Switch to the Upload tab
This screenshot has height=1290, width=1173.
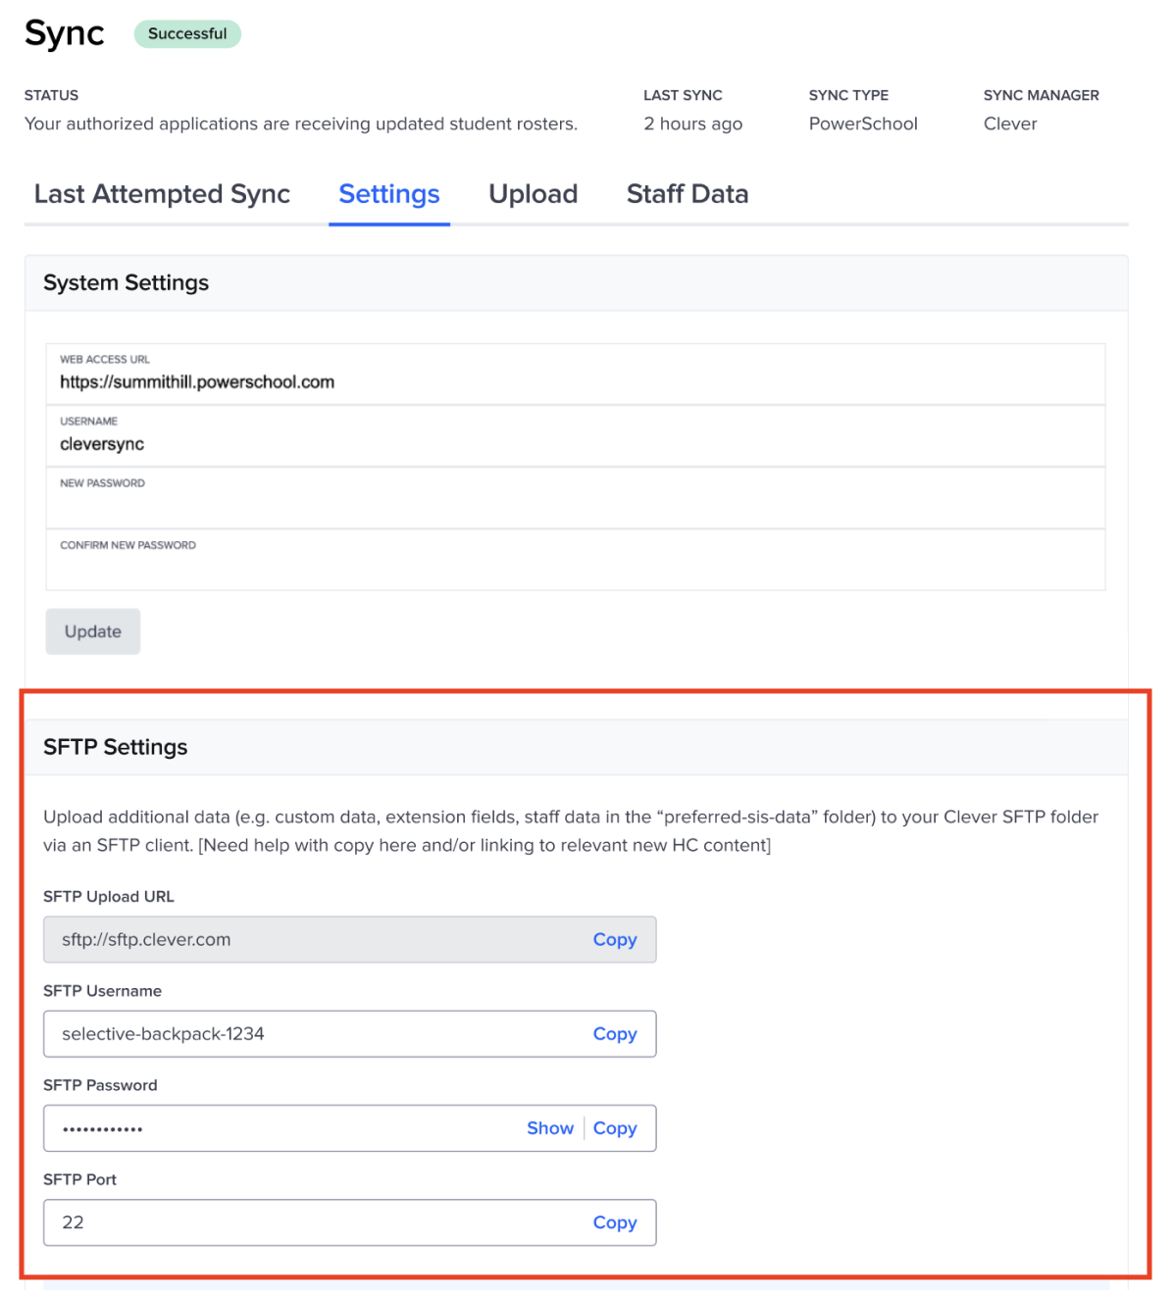533,194
